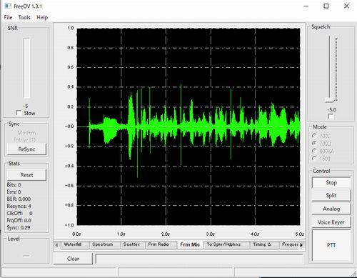Open the To Spkr/Hdphns tab

(223, 244)
